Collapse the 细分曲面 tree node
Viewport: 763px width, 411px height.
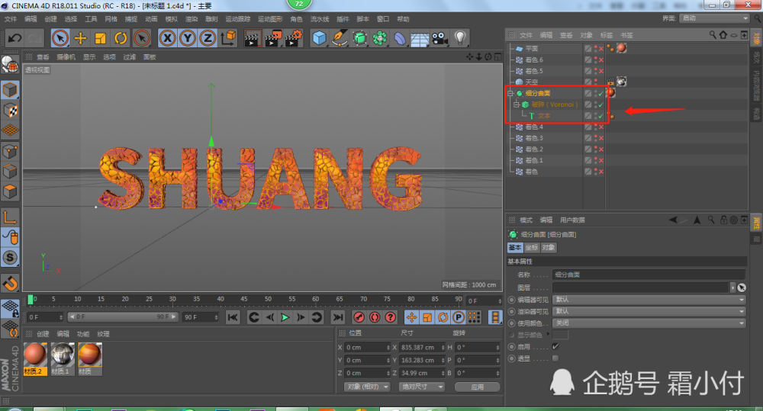coord(510,93)
